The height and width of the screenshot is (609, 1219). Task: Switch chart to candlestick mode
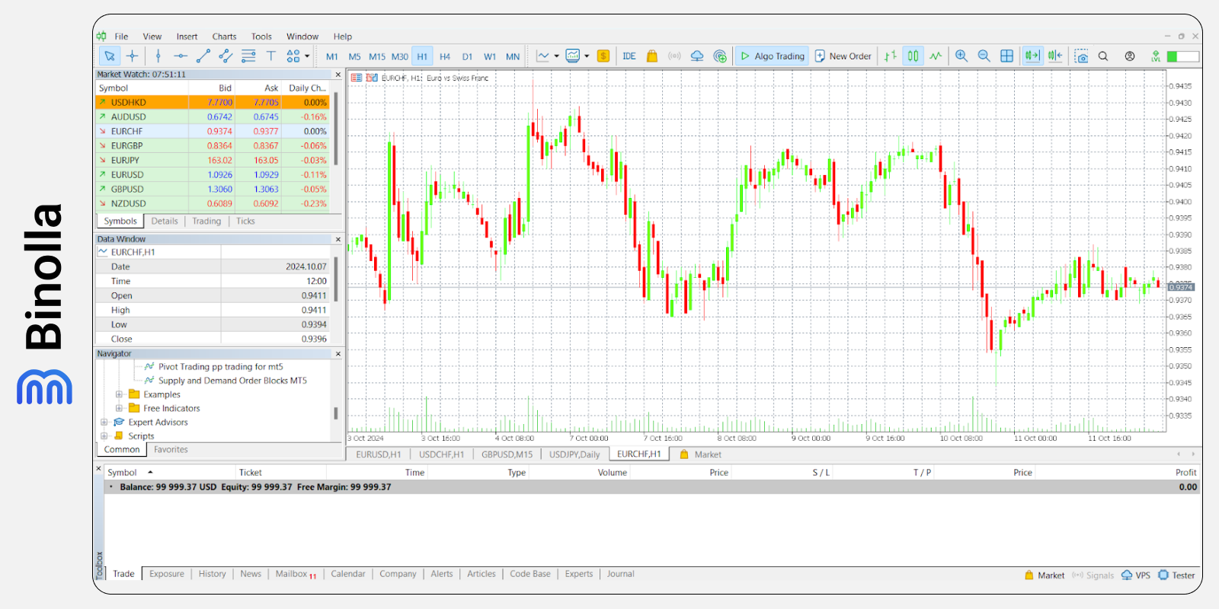(913, 56)
